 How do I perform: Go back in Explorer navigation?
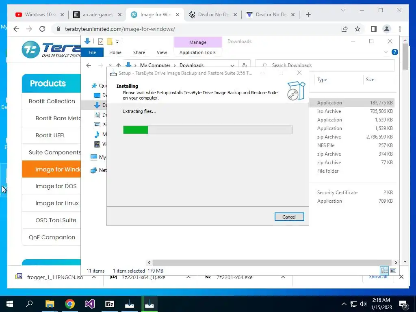coord(89,65)
